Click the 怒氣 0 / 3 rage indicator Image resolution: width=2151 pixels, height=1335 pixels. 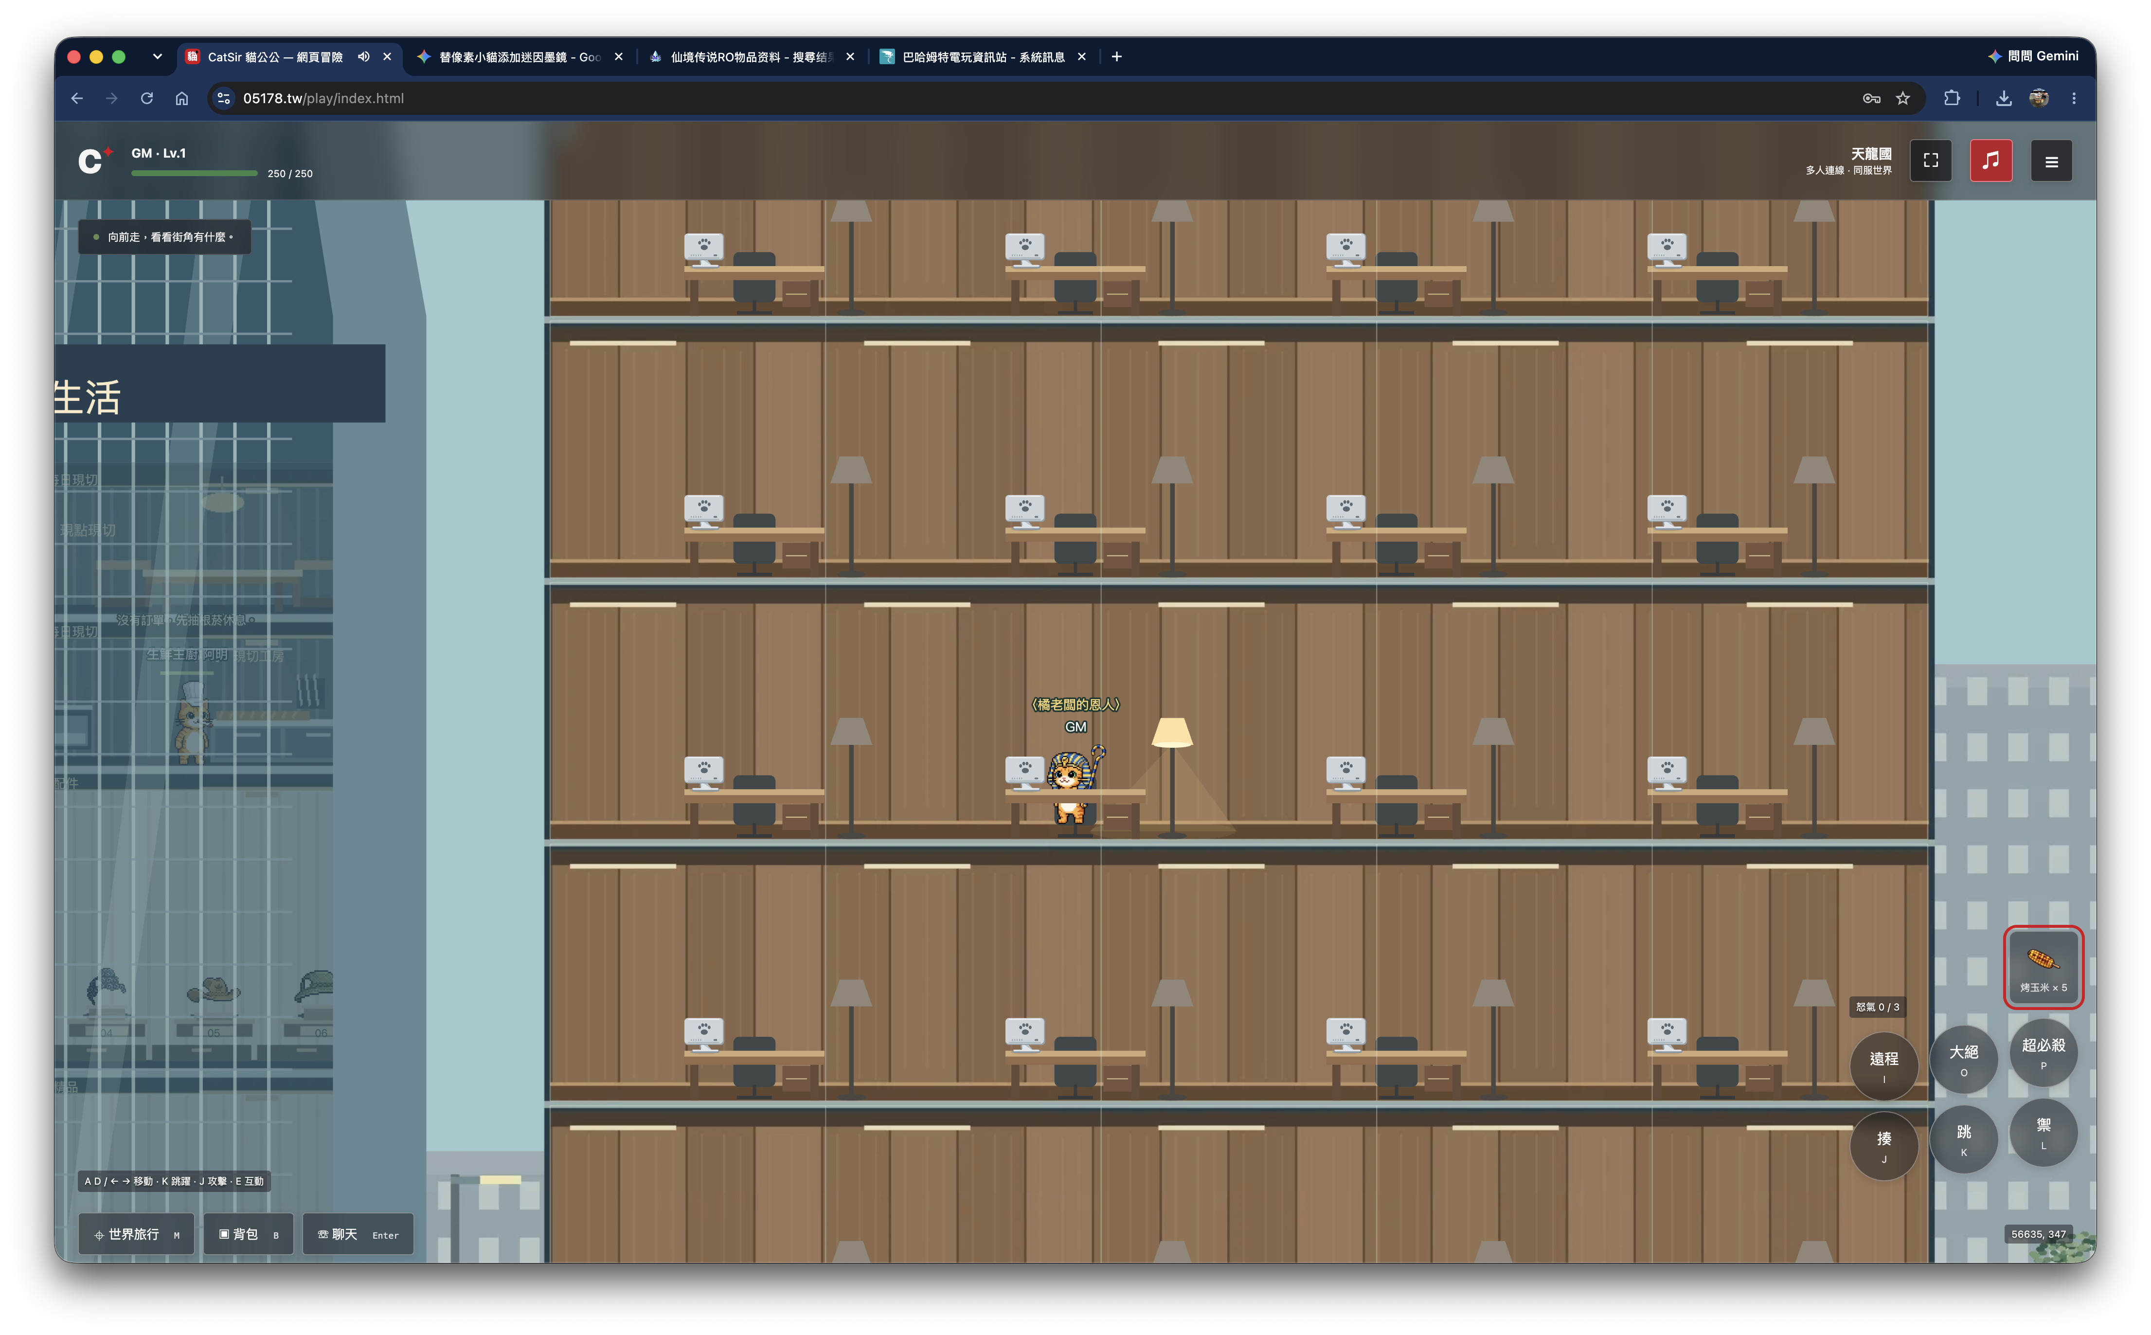click(1877, 1007)
